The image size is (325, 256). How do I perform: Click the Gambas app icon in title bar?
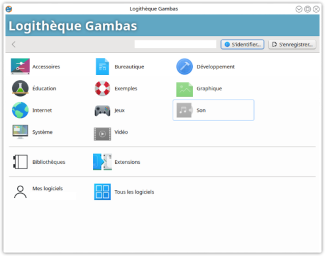(9, 9)
